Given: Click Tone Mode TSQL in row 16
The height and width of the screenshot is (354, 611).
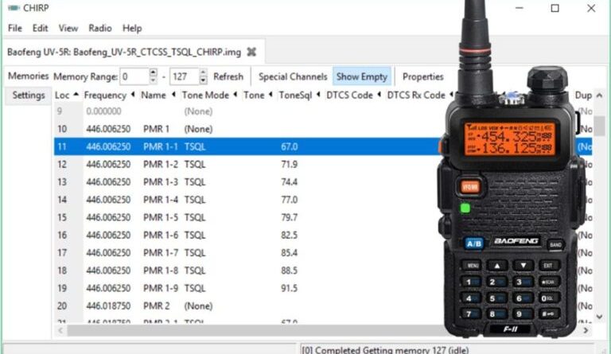Looking at the screenshot, I should (x=195, y=235).
